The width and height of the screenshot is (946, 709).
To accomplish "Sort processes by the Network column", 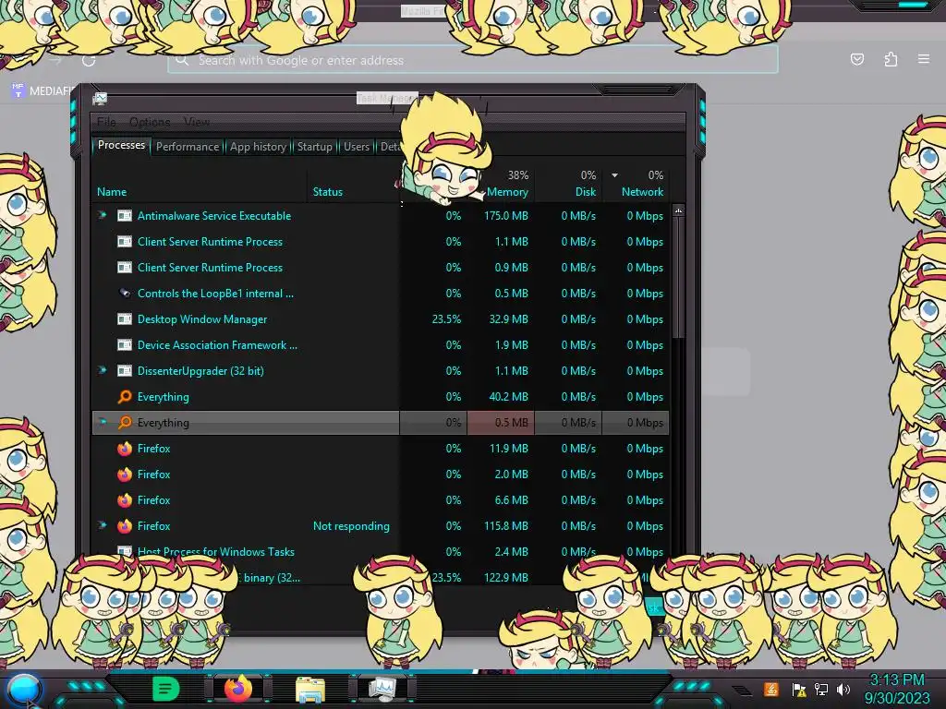I will pos(643,192).
